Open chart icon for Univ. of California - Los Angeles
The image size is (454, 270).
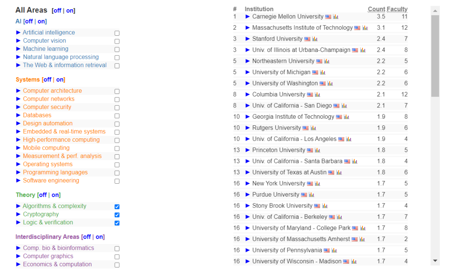[348, 139]
